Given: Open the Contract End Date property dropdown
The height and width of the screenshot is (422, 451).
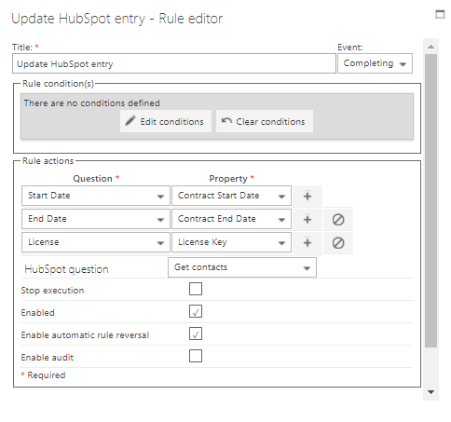Looking at the screenshot, I should click(231, 219).
